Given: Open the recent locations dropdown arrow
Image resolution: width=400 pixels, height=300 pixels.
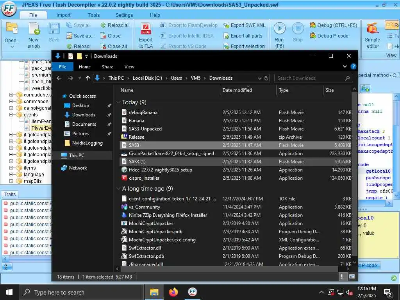Looking at the screenshot, I should click(x=80, y=78).
